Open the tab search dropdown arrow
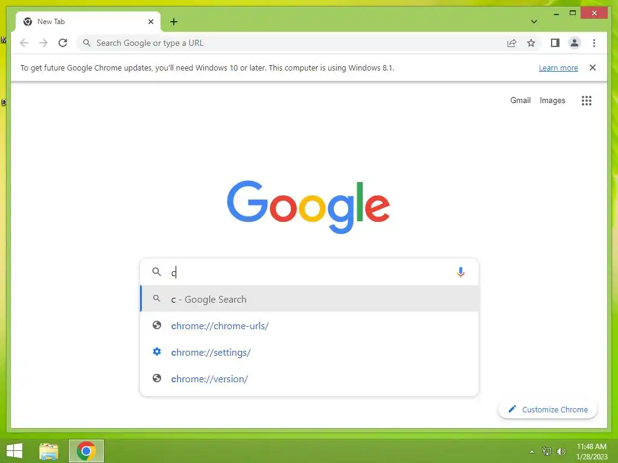This screenshot has width=618, height=463. click(534, 22)
